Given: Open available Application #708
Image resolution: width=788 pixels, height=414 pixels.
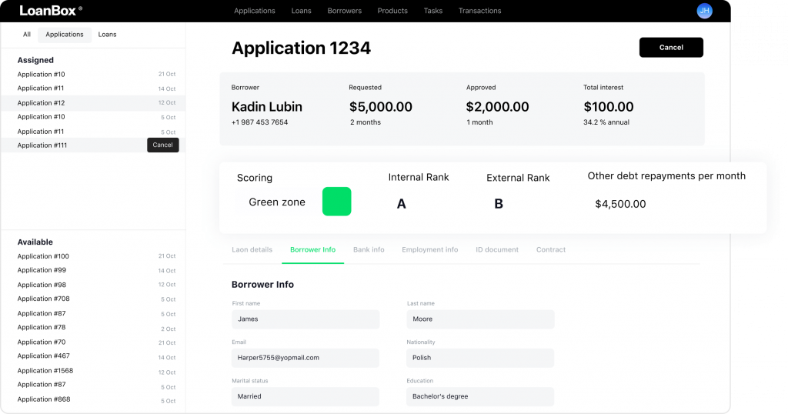Looking at the screenshot, I should [x=93, y=299].
